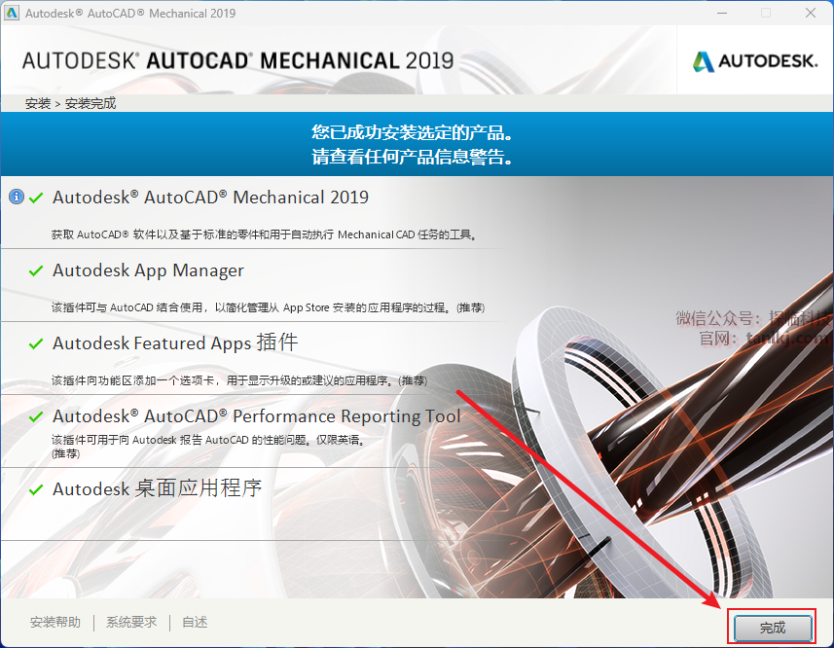
Task: Click the 安装 breadcrumb item
Action: tap(38, 103)
